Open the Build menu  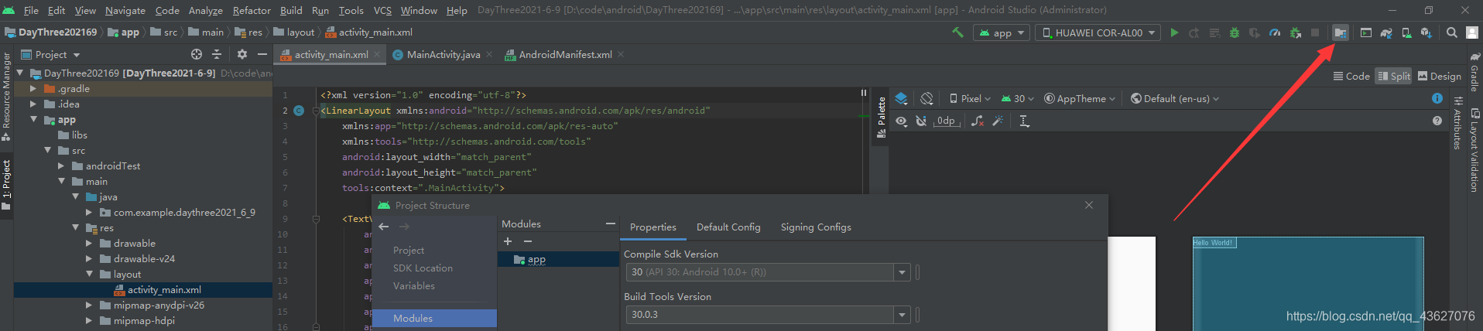291,10
